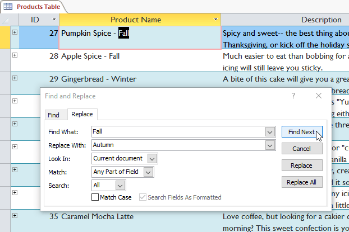Open the Replace With dropdown list
Viewport: 349px width, 232px height.
point(269,145)
